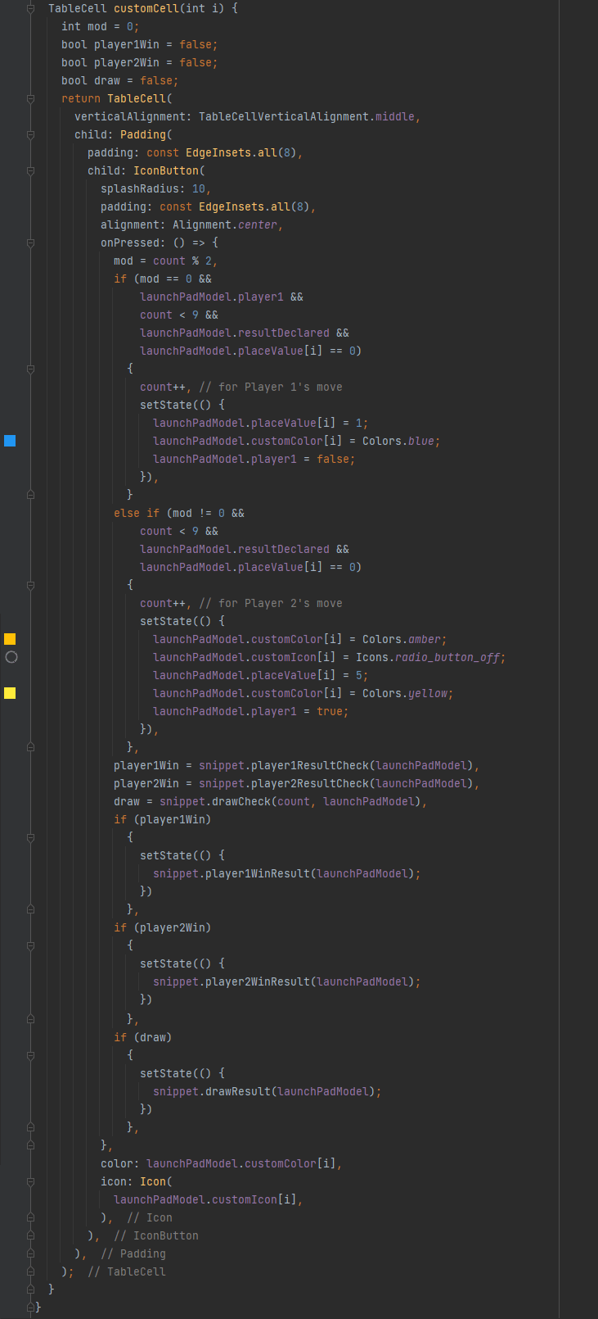Click fold end marker beside '// IconButton' comment
Screen dimensions: 598x1319
(x=30, y=1235)
